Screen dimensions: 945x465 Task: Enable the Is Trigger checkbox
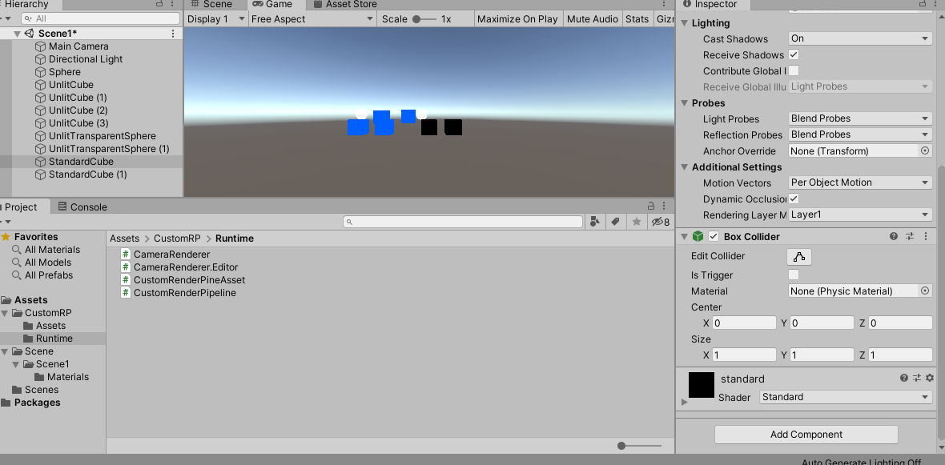point(794,275)
